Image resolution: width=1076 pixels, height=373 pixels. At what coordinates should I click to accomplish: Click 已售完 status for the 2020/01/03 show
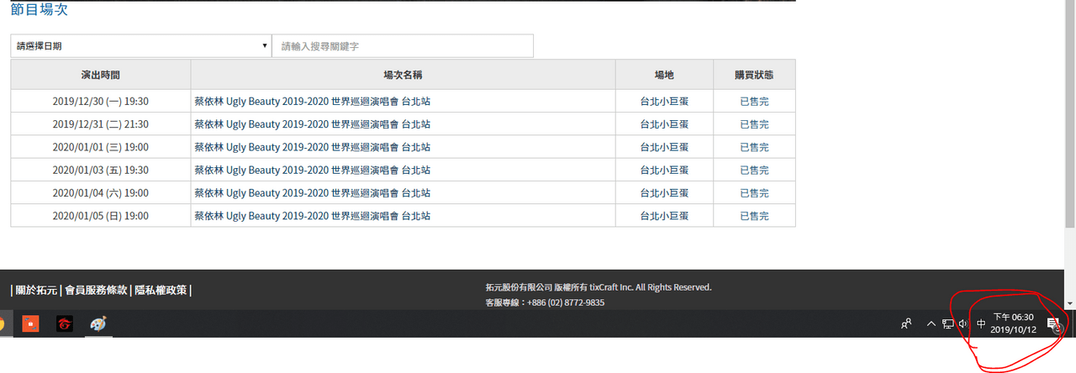754,170
